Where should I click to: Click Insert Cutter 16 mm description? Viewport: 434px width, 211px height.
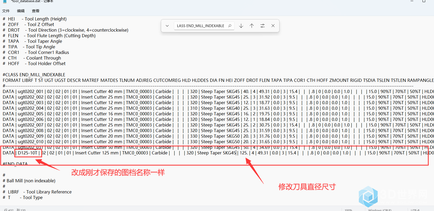(102, 114)
